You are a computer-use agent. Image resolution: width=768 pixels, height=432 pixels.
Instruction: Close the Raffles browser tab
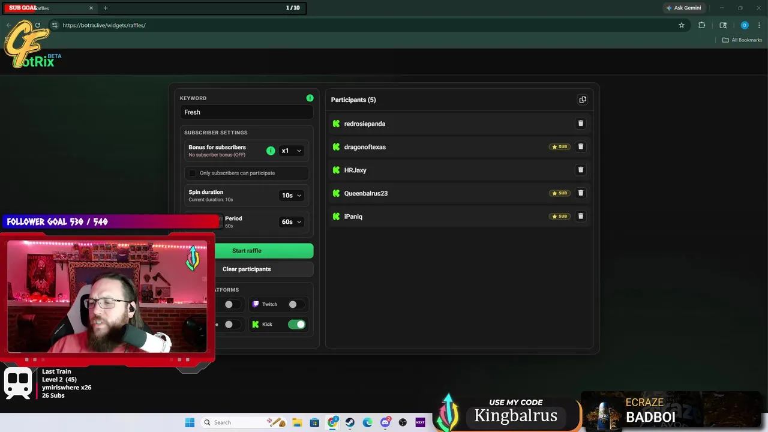(91, 8)
